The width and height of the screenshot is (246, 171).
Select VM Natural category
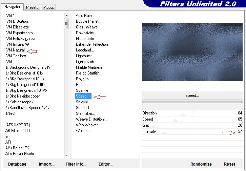click(15, 50)
